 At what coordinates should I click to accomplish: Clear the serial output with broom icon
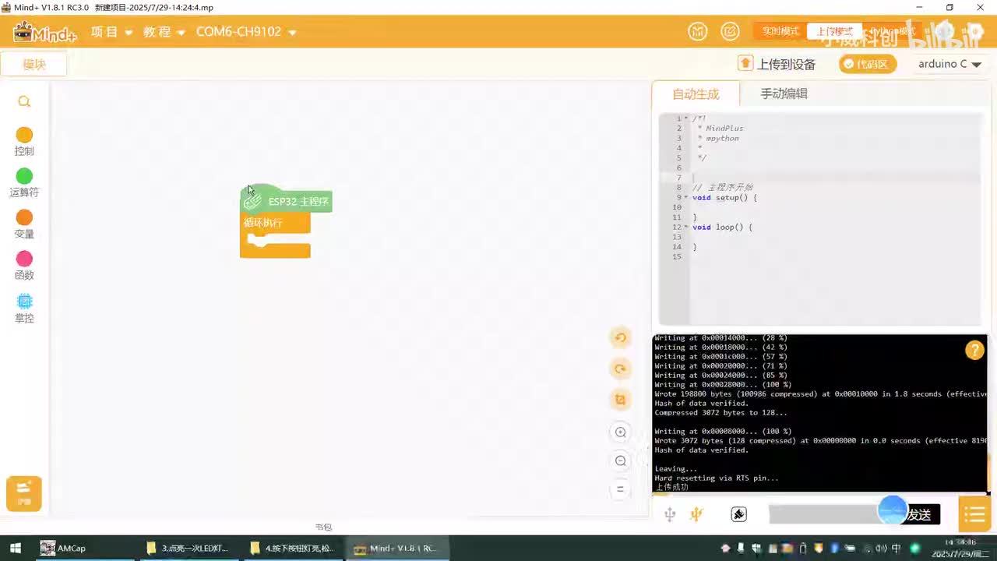coord(739,514)
